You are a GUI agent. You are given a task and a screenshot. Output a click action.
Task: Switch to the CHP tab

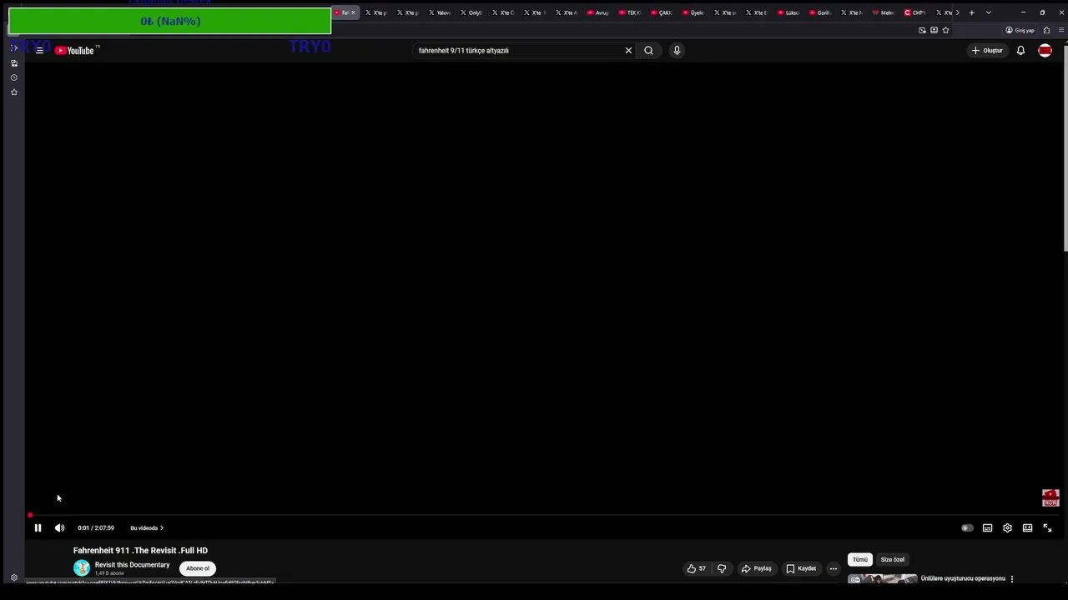[915, 12]
